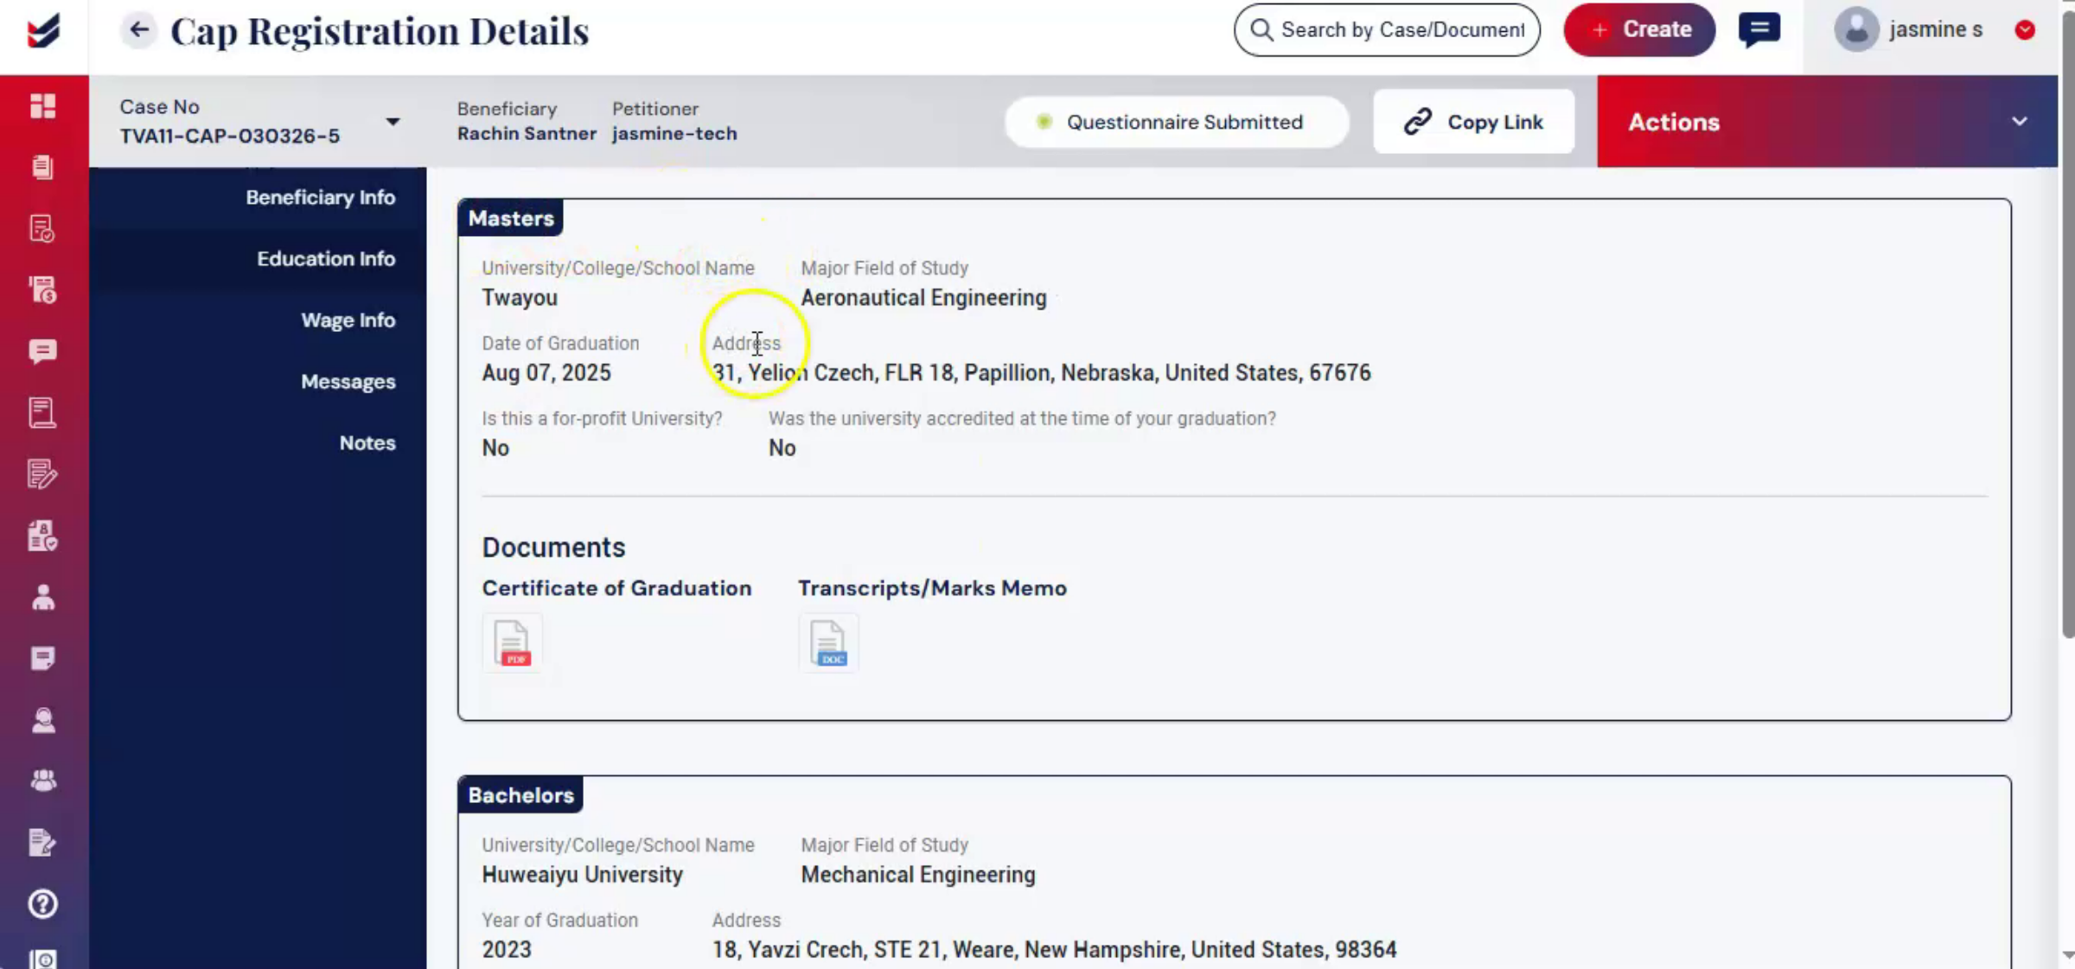Open the jasmine s user menu arrow
Image resolution: width=2075 pixels, height=969 pixels.
point(2024,30)
